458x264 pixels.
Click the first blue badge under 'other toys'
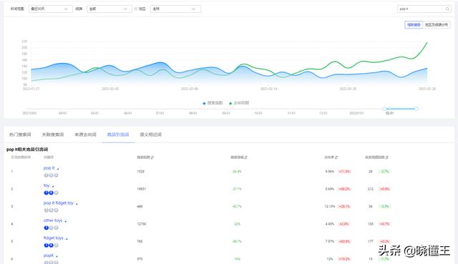46,228
